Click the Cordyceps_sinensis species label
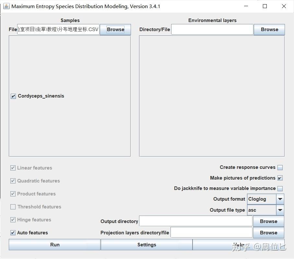 pos(41,96)
